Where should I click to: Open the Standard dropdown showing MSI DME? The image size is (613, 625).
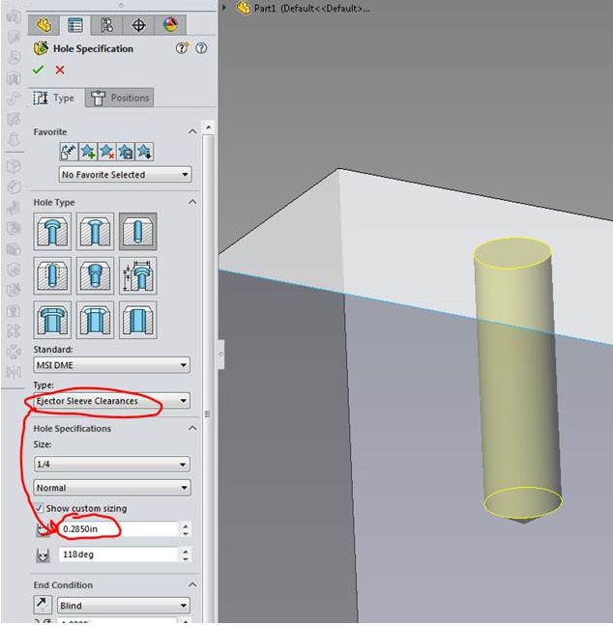[112, 365]
